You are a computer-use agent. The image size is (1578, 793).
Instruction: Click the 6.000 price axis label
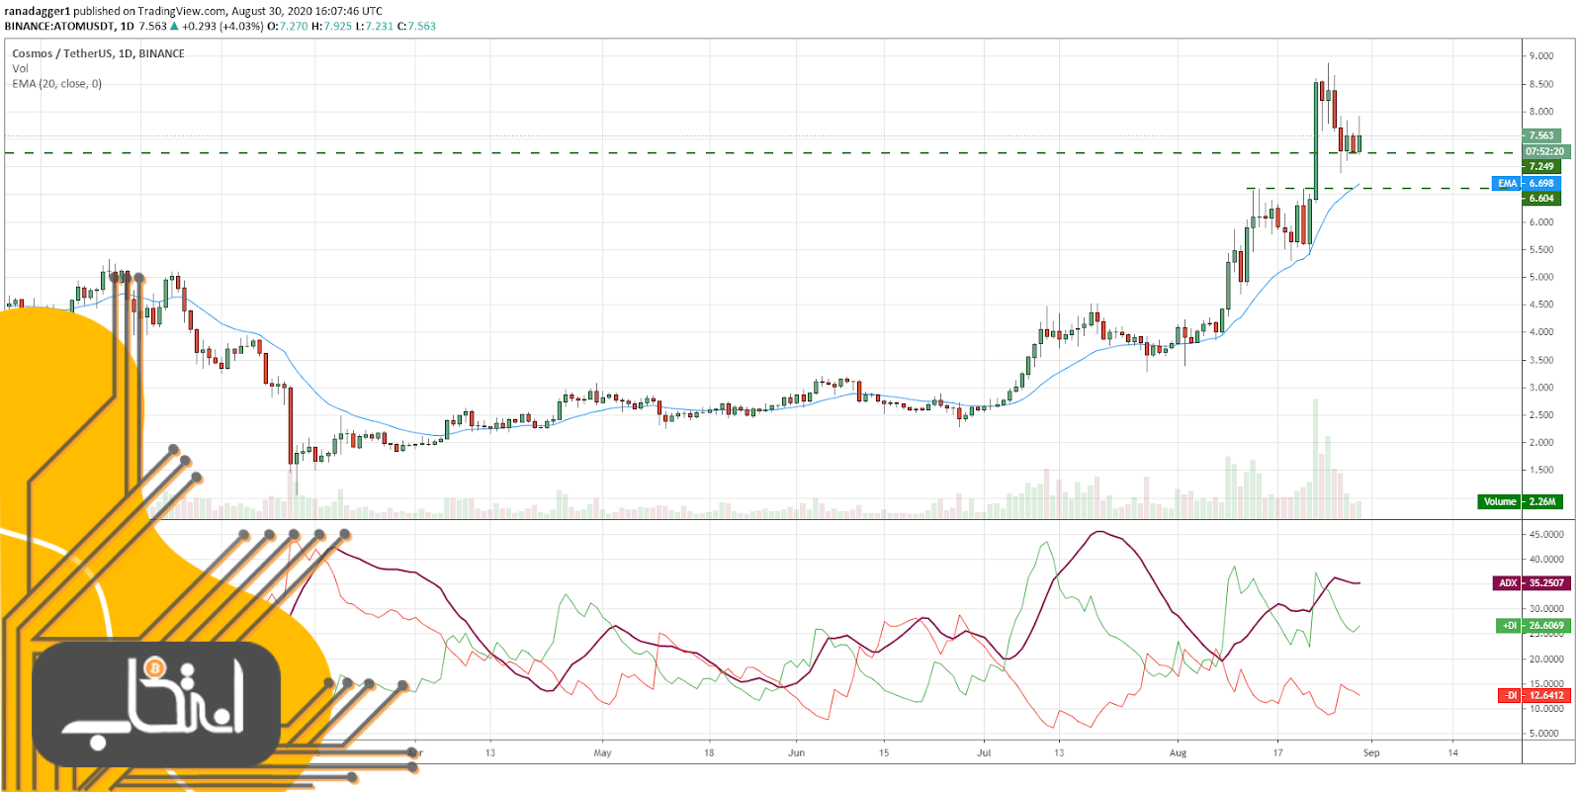[1540, 222]
